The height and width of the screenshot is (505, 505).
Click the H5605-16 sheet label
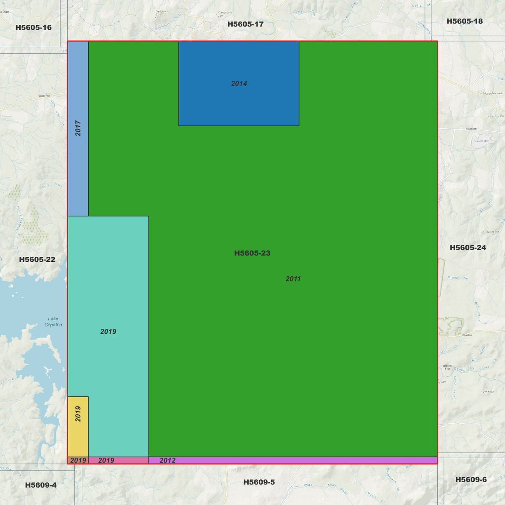(34, 28)
